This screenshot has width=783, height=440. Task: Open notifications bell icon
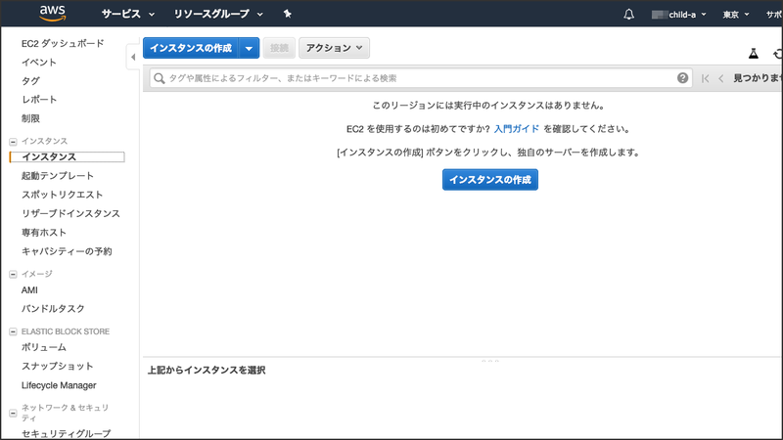628,14
